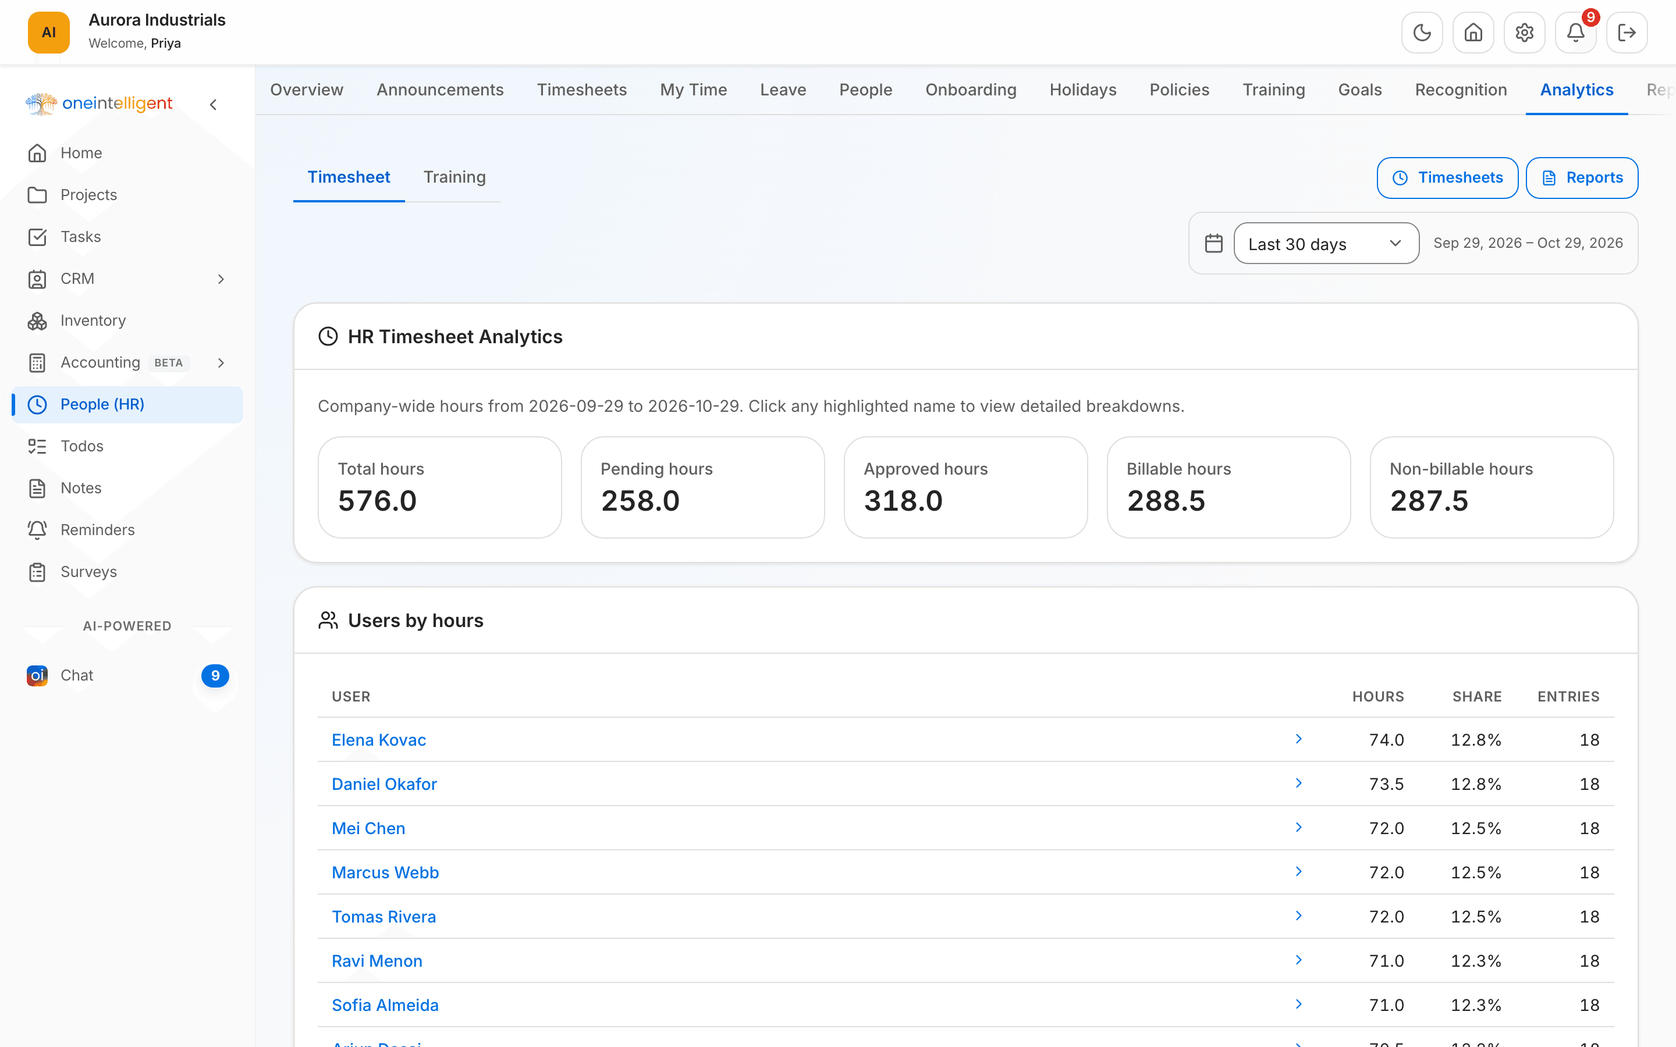
Task: Select the Timesheet sub-tab
Action: 349,177
